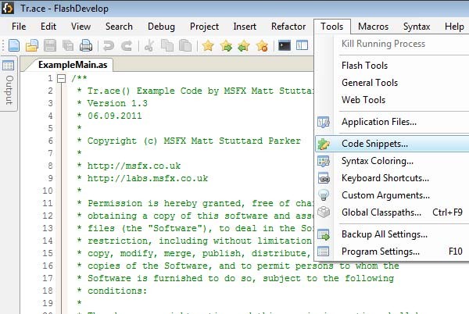Screen dimensions: 469x314
Task: Click the Code Snippets puzzle icon
Action: click(324, 144)
